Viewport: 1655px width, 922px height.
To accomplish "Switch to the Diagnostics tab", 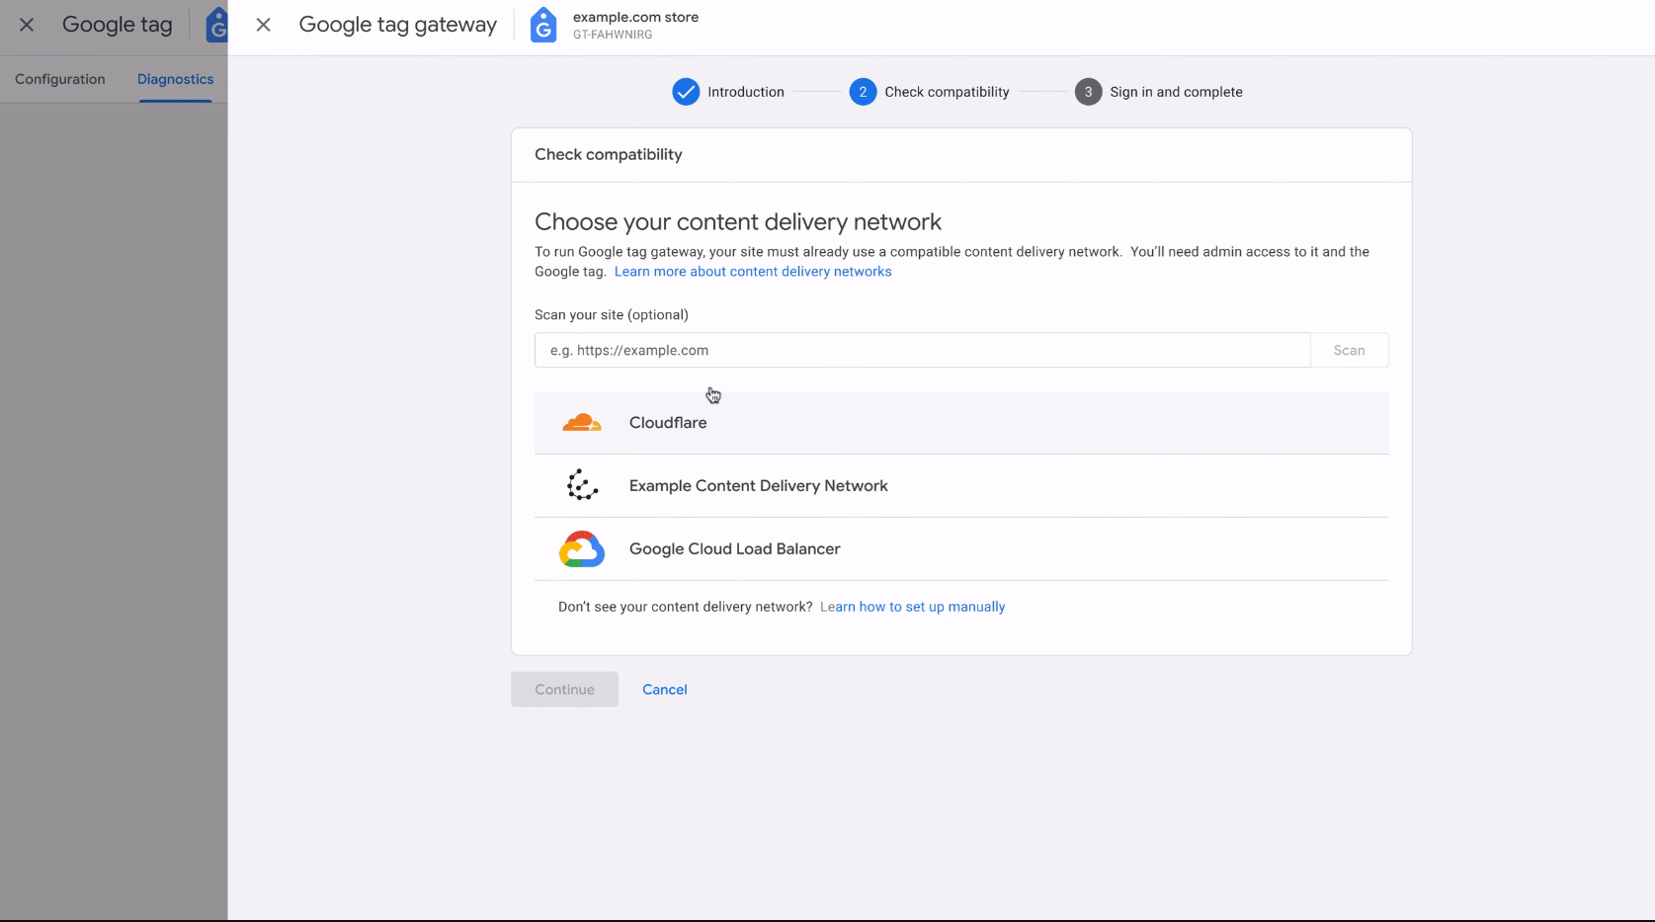I will click(x=175, y=79).
